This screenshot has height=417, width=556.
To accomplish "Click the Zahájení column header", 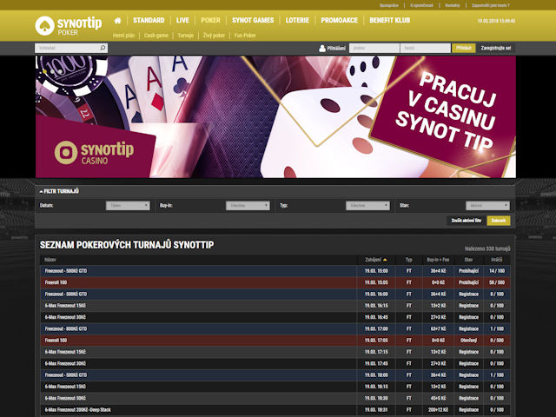I will 373,260.
